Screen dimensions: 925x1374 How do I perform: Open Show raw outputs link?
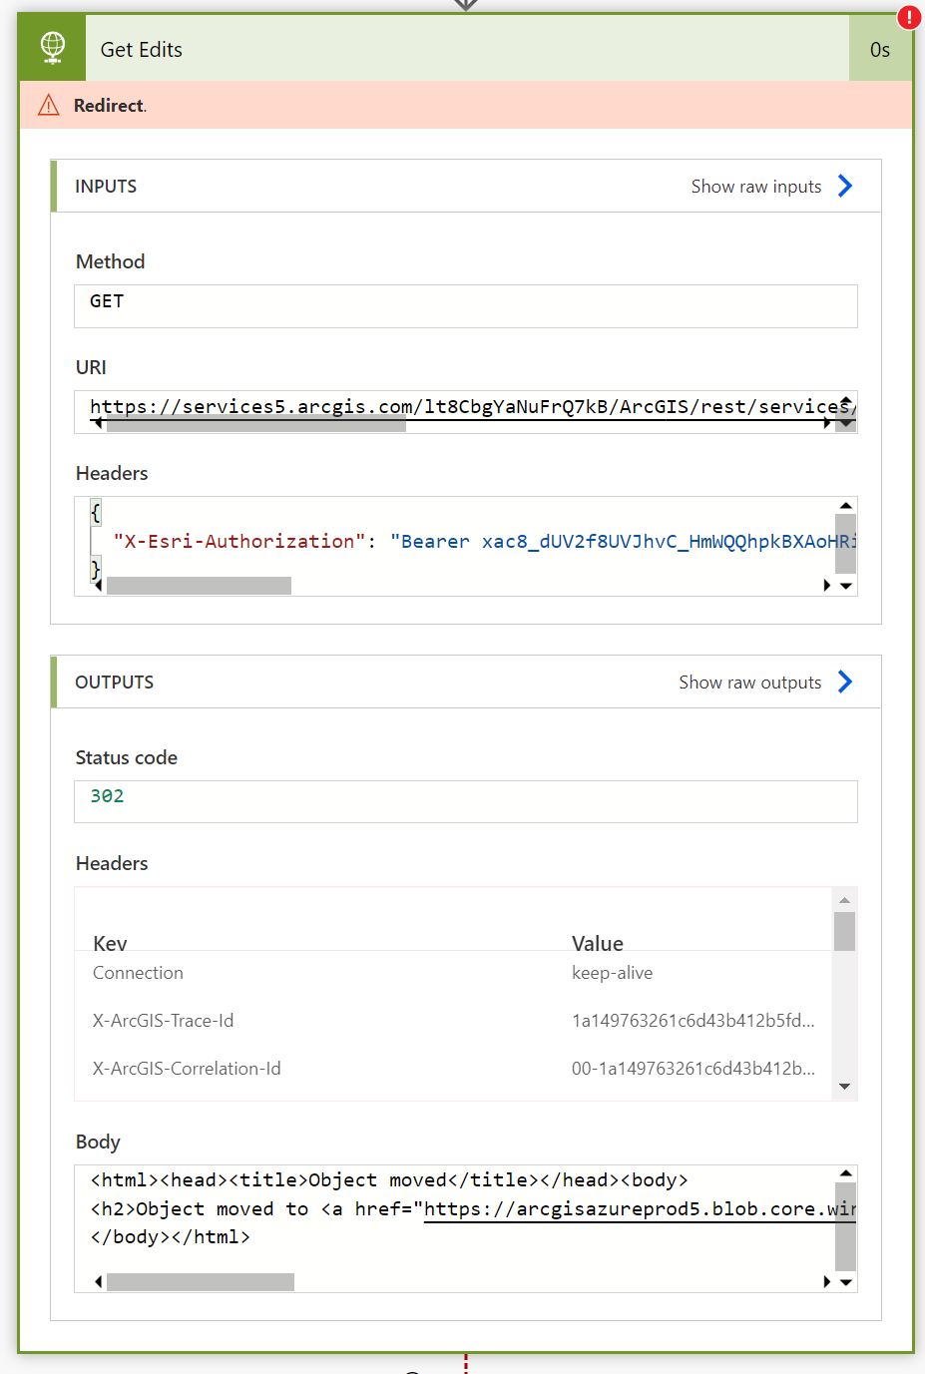click(749, 683)
